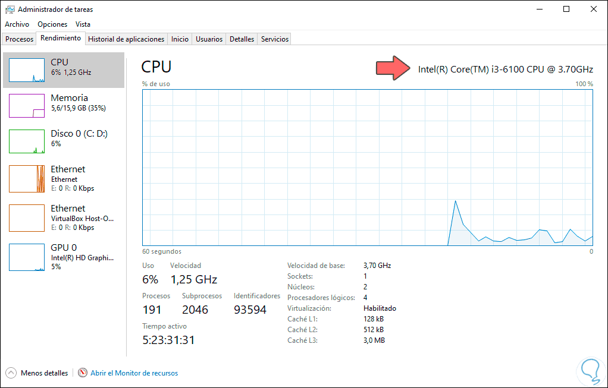The height and width of the screenshot is (388, 608).
Task: Click the CPU heading in the main panel
Action: coord(156,67)
